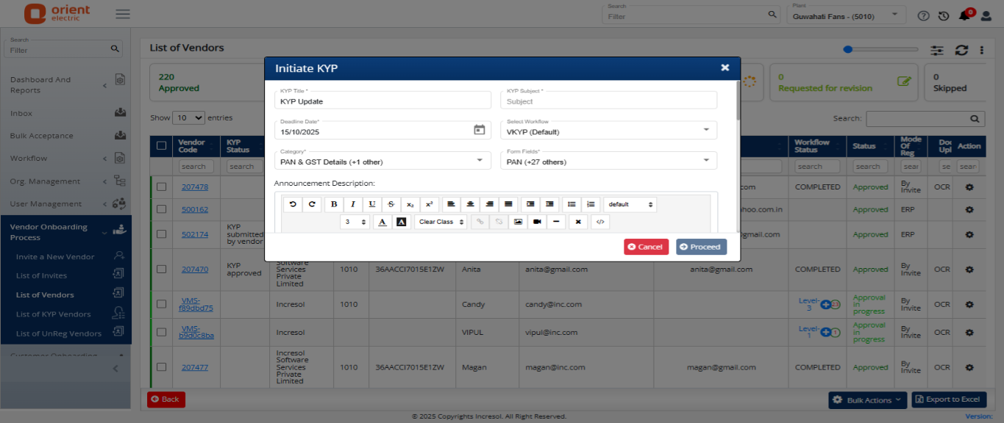
Task: Click the zoom slider handle near the title
Action: point(848,49)
